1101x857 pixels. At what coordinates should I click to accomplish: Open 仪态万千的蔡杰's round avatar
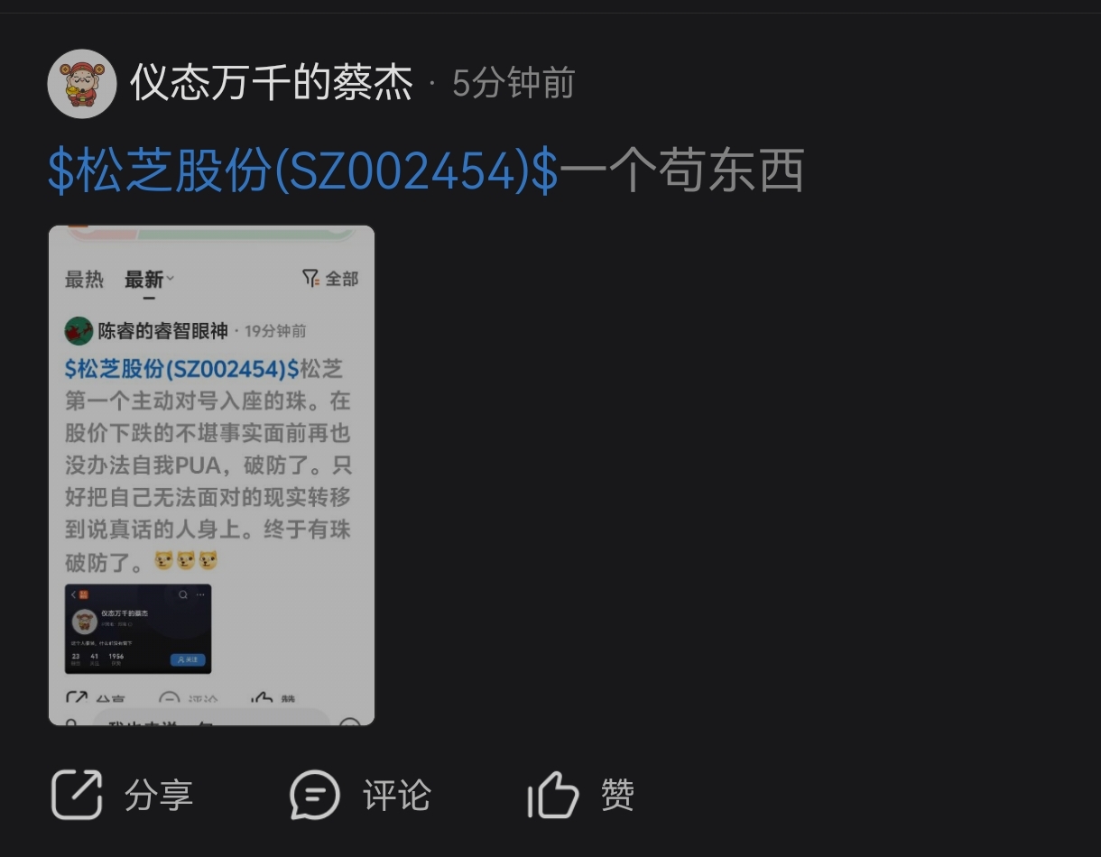pyautogui.click(x=82, y=84)
